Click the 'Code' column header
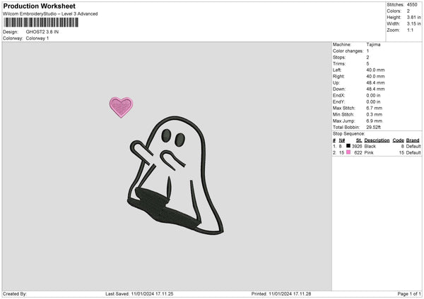Viewport: 424px width, 299px height. pyautogui.click(x=399, y=140)
